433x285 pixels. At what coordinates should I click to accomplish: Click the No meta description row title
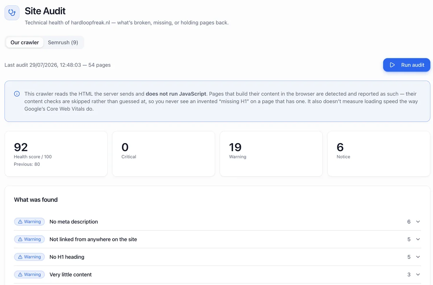74,222
